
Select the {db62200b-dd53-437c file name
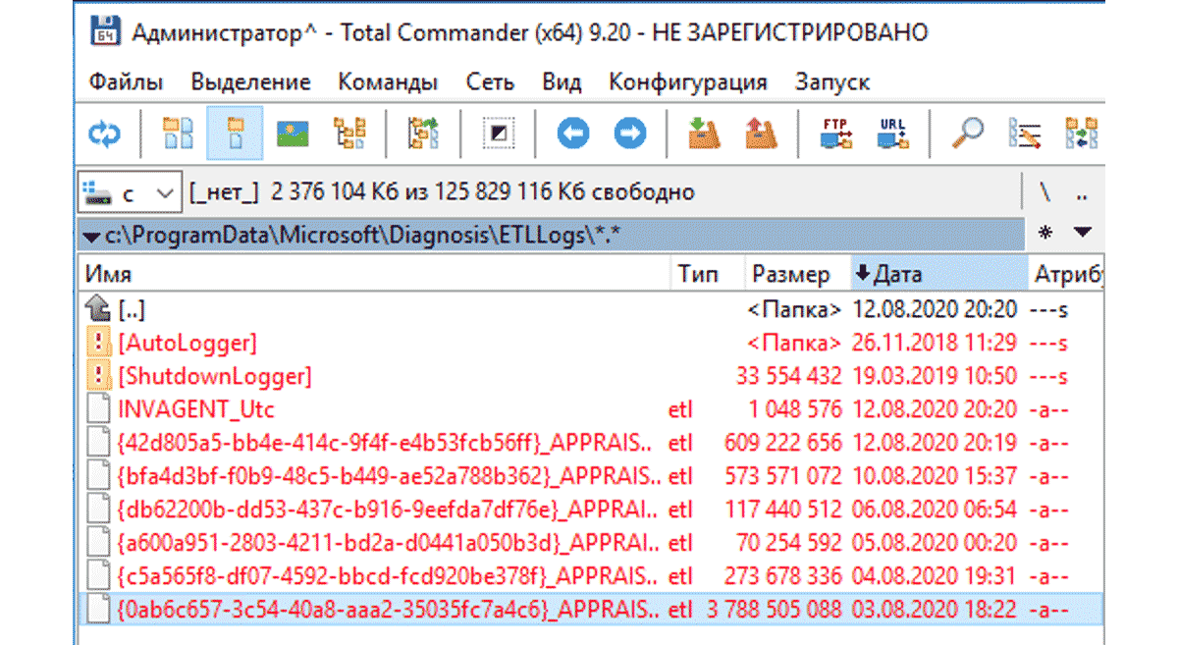point(389,509)
